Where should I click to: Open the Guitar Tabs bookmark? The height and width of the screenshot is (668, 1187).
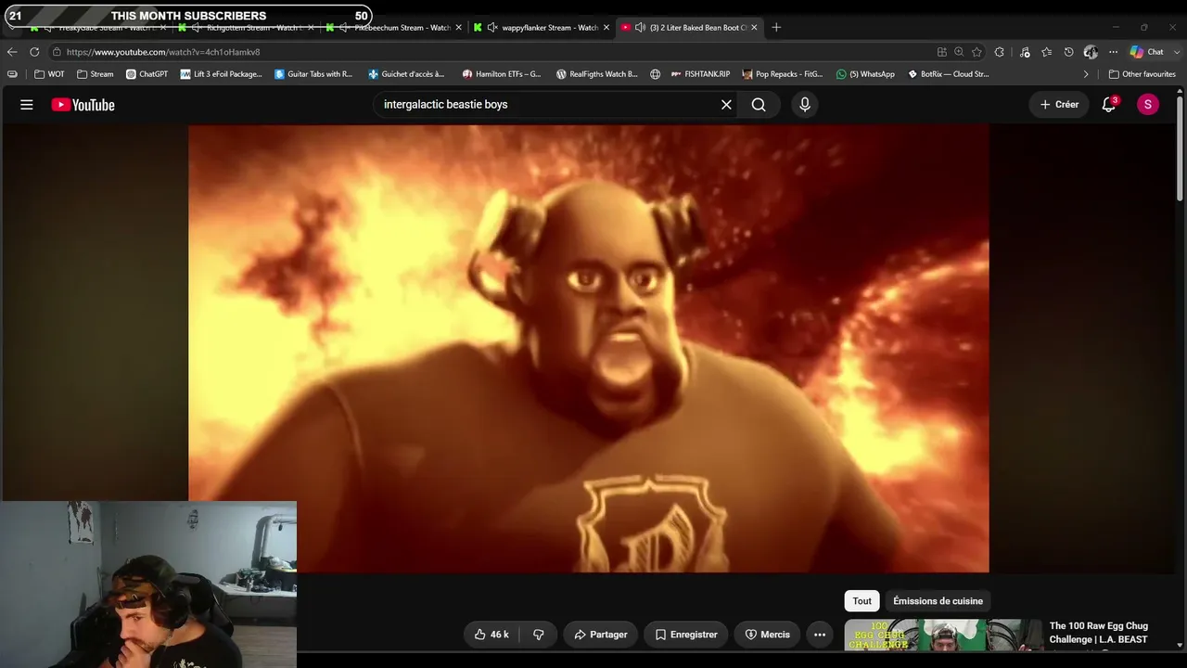pos(314,74)
